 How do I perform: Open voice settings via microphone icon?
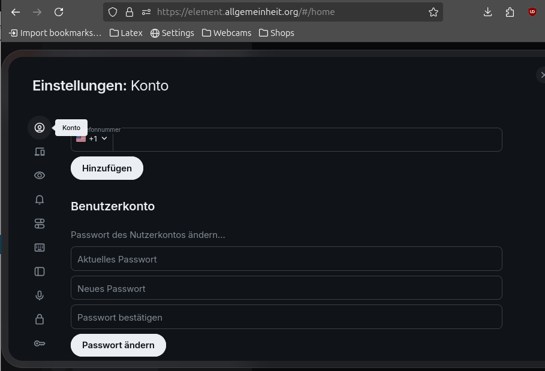coord(40,295)
